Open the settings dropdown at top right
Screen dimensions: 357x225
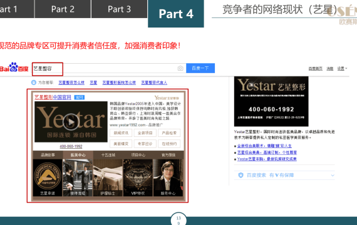coord(342,69)
